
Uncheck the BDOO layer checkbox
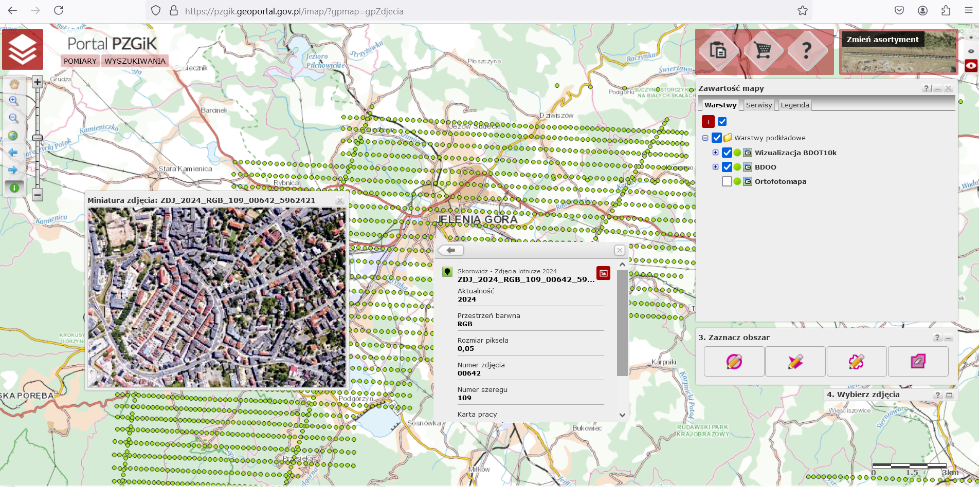tap(727, 167)
